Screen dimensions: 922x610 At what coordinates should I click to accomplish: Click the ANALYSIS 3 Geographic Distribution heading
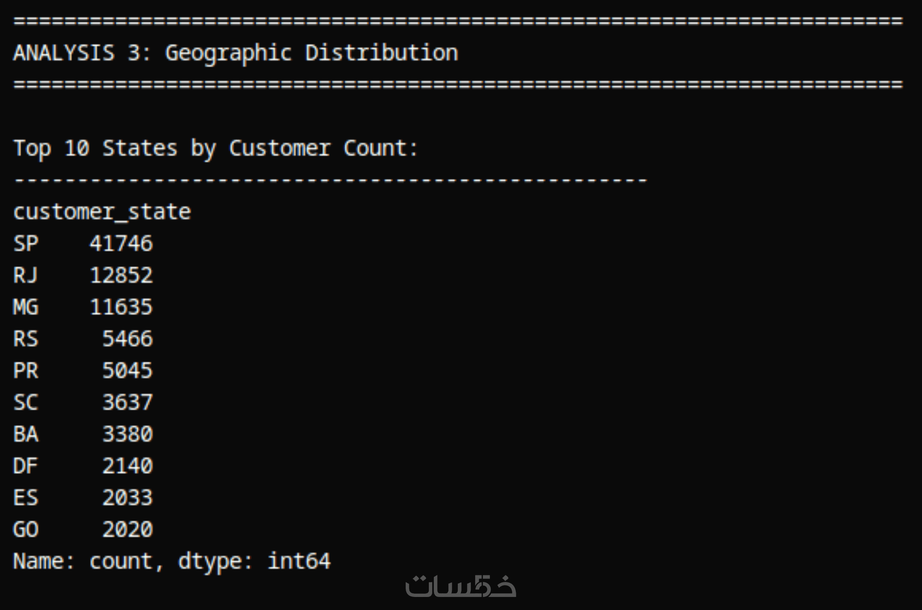coord(235,53)
